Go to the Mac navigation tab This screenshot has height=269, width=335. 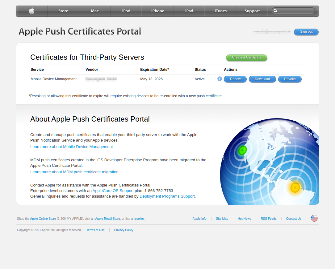click(95, 11)
